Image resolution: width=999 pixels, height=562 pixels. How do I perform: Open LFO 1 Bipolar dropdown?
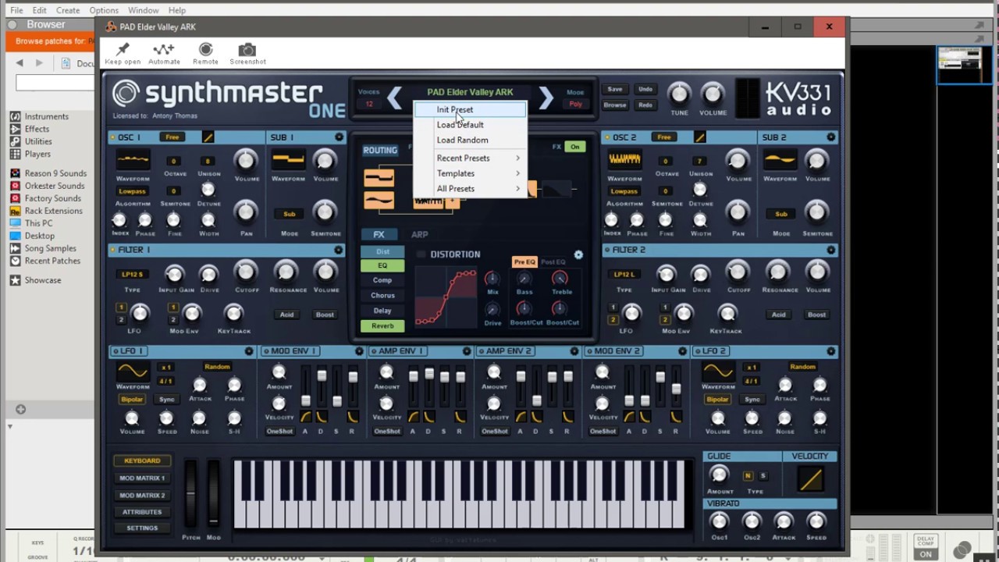pyautogui.click(x=132, y=400)
